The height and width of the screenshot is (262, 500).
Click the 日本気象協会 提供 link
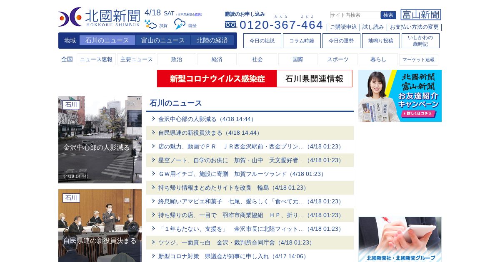click(198, 15)
